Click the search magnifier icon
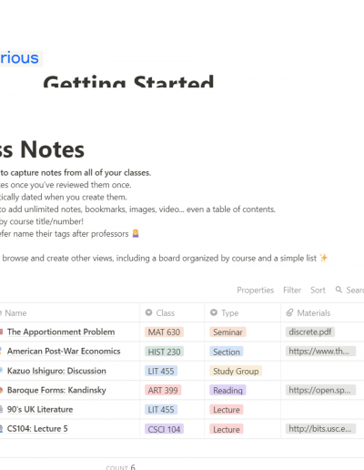364x470 pixels. pyautogui.click(x=339, y=290)
